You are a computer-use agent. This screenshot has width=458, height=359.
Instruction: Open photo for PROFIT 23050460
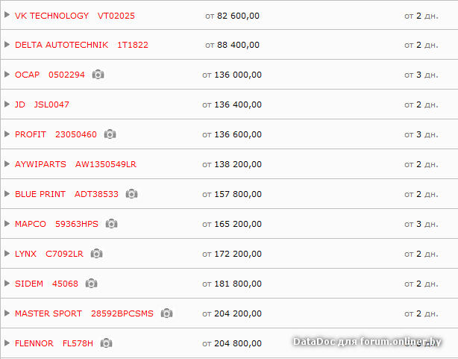pos(110,134)
